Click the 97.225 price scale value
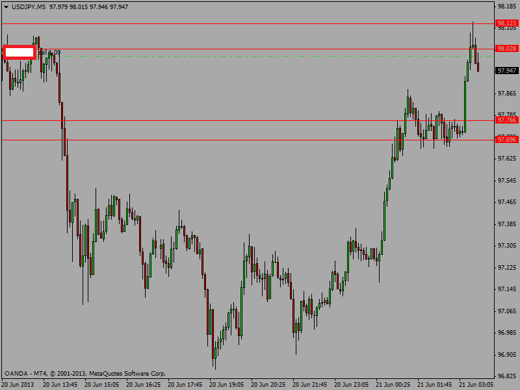Viewport: 520px width, 390px height. (x=507, y=268)
